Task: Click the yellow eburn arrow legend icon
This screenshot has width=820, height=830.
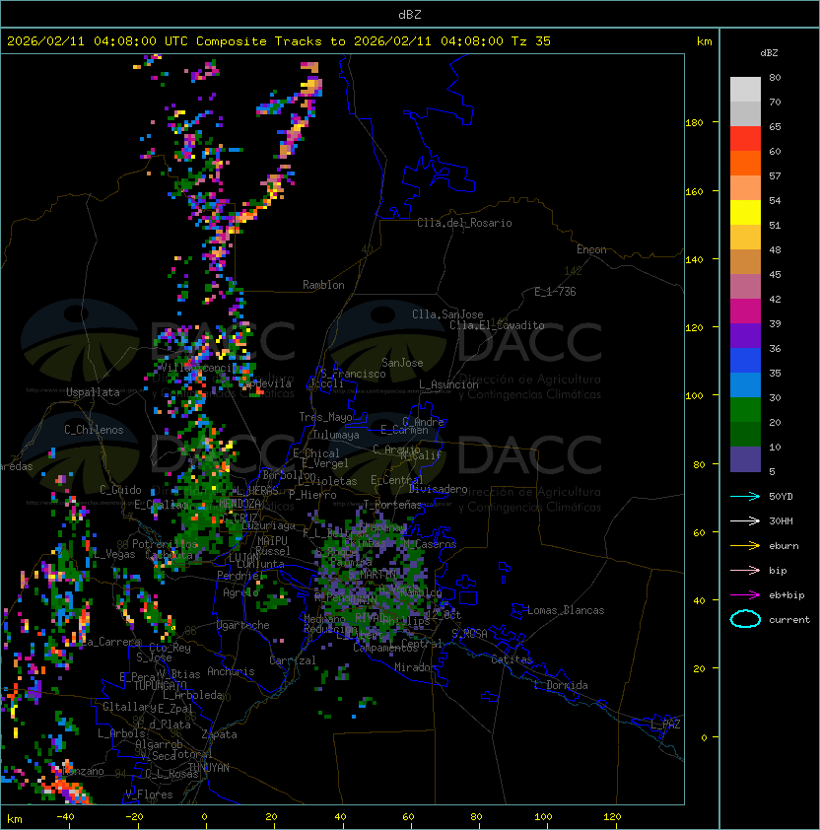Action: [x=745, y=546]
